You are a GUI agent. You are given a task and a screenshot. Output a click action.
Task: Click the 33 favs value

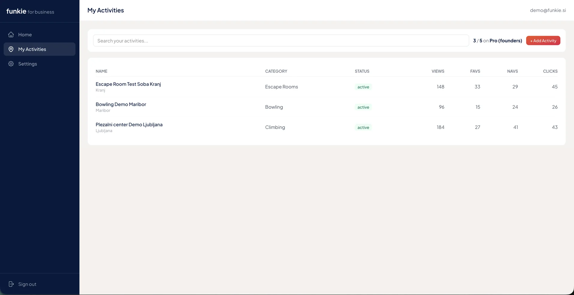click(477, 87)
